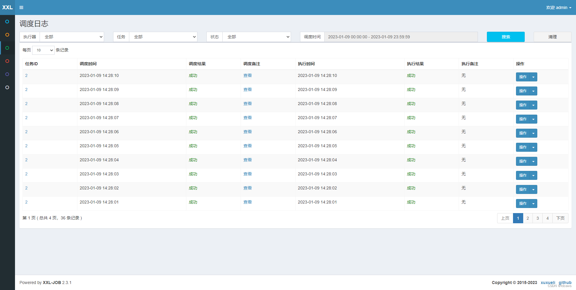View 查看 schedule remark for 14:28:01 row
Screen dimensions: 576x290
point(247,202)
